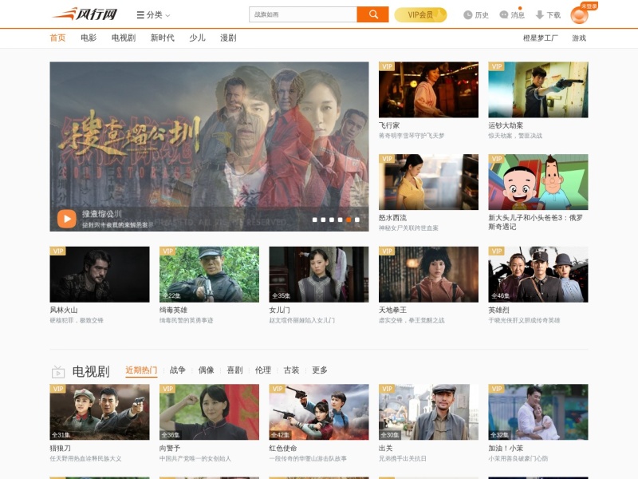Screen dimensions: 638x479
Task: Select the last carousel dot
Action: [357, 220]
